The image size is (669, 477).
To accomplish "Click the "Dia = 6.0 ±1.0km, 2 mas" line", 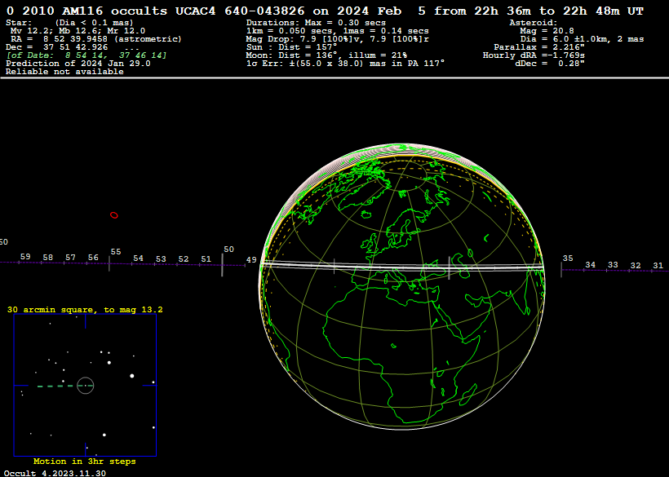I will pos(582,39).
